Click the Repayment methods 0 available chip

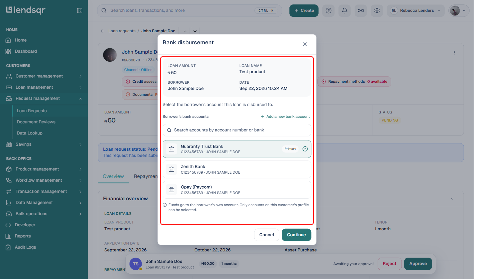[x=354, y=82]
